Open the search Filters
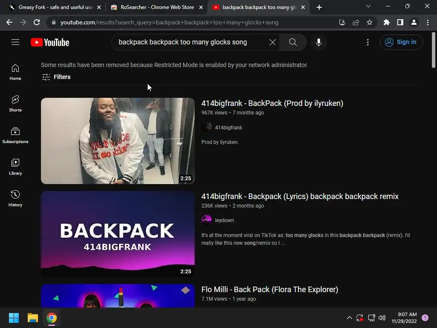 (56, 77)
